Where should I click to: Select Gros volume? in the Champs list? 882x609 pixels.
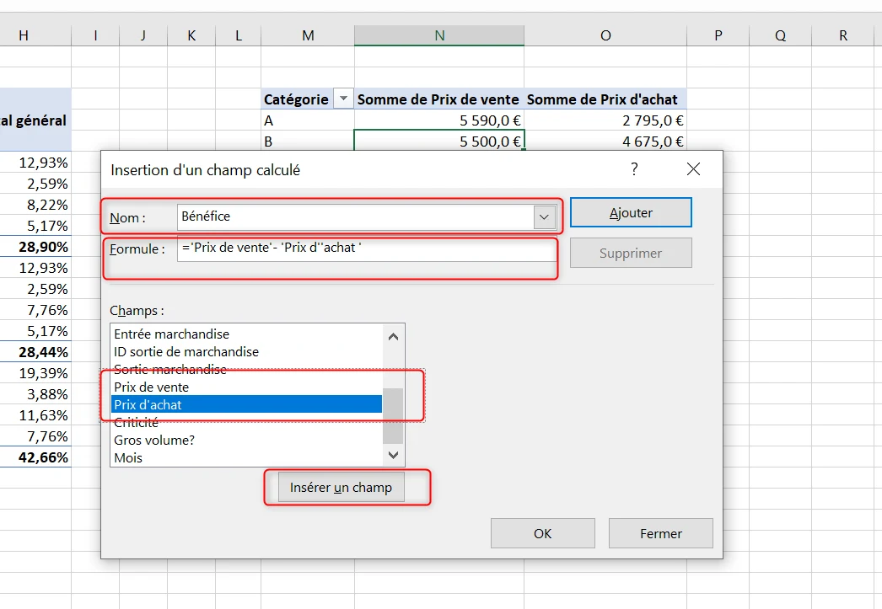click(x=246, y=440)
